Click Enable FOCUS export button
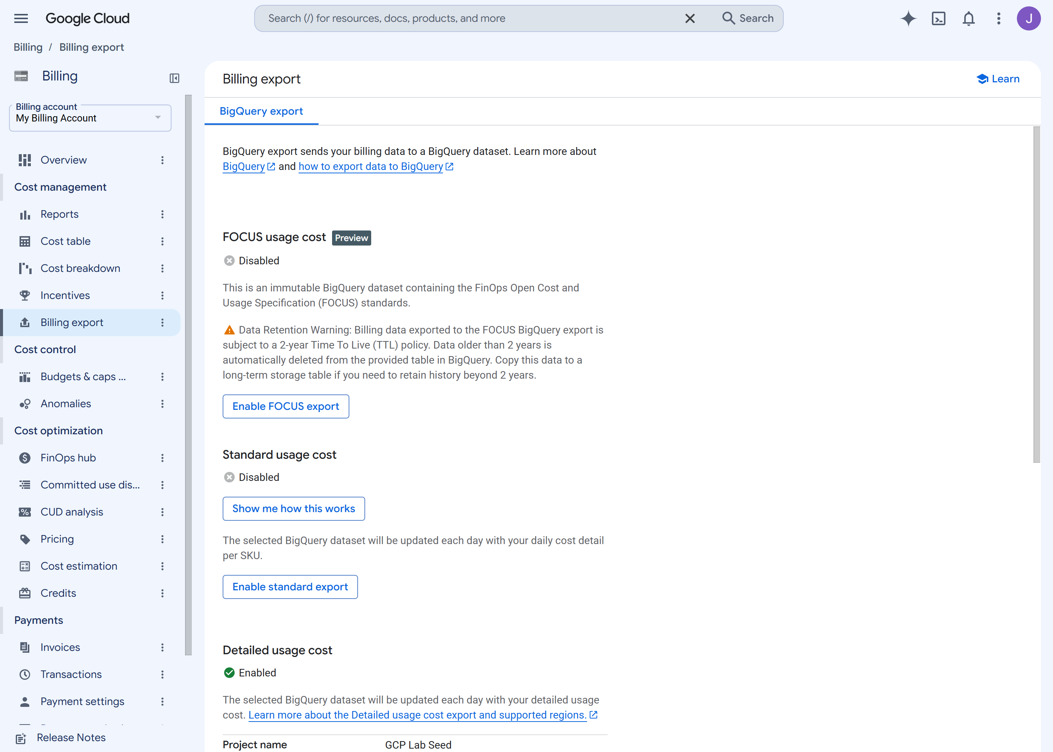This screenshot has width=1053, height=752. [x=286, y=406]
